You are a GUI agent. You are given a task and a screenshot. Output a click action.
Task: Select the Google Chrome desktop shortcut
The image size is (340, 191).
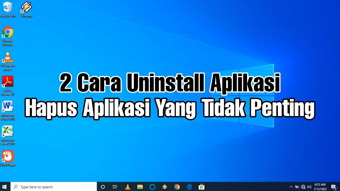[x=8, y=36]
